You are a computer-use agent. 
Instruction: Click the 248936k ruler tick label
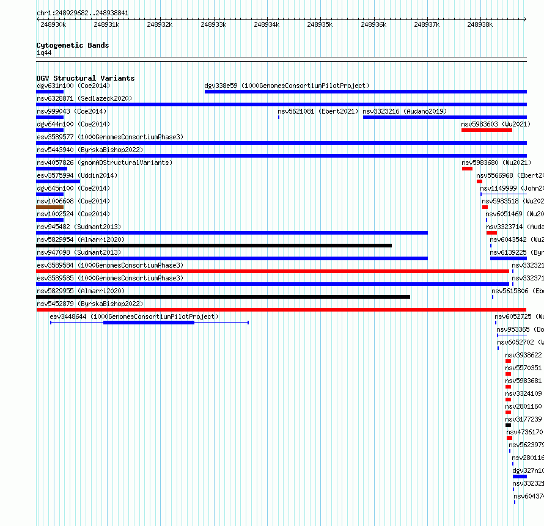373,24
